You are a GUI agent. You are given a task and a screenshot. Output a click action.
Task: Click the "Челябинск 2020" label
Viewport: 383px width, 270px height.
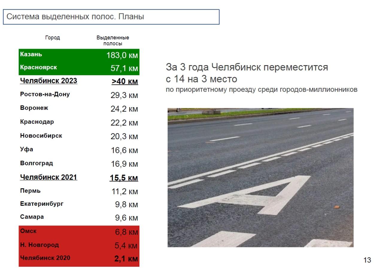(x=45, y=258)
